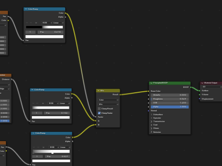Click the Color output socket of top Color Ramp
Screen dimensions: 222x166
point(65,13)
